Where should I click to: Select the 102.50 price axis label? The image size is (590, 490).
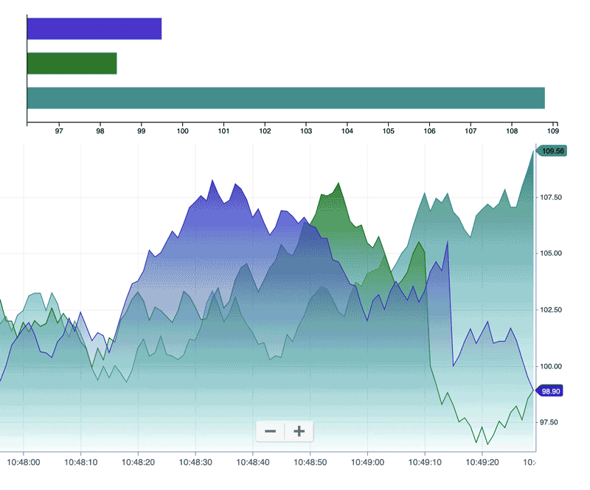tap(552, 310)
